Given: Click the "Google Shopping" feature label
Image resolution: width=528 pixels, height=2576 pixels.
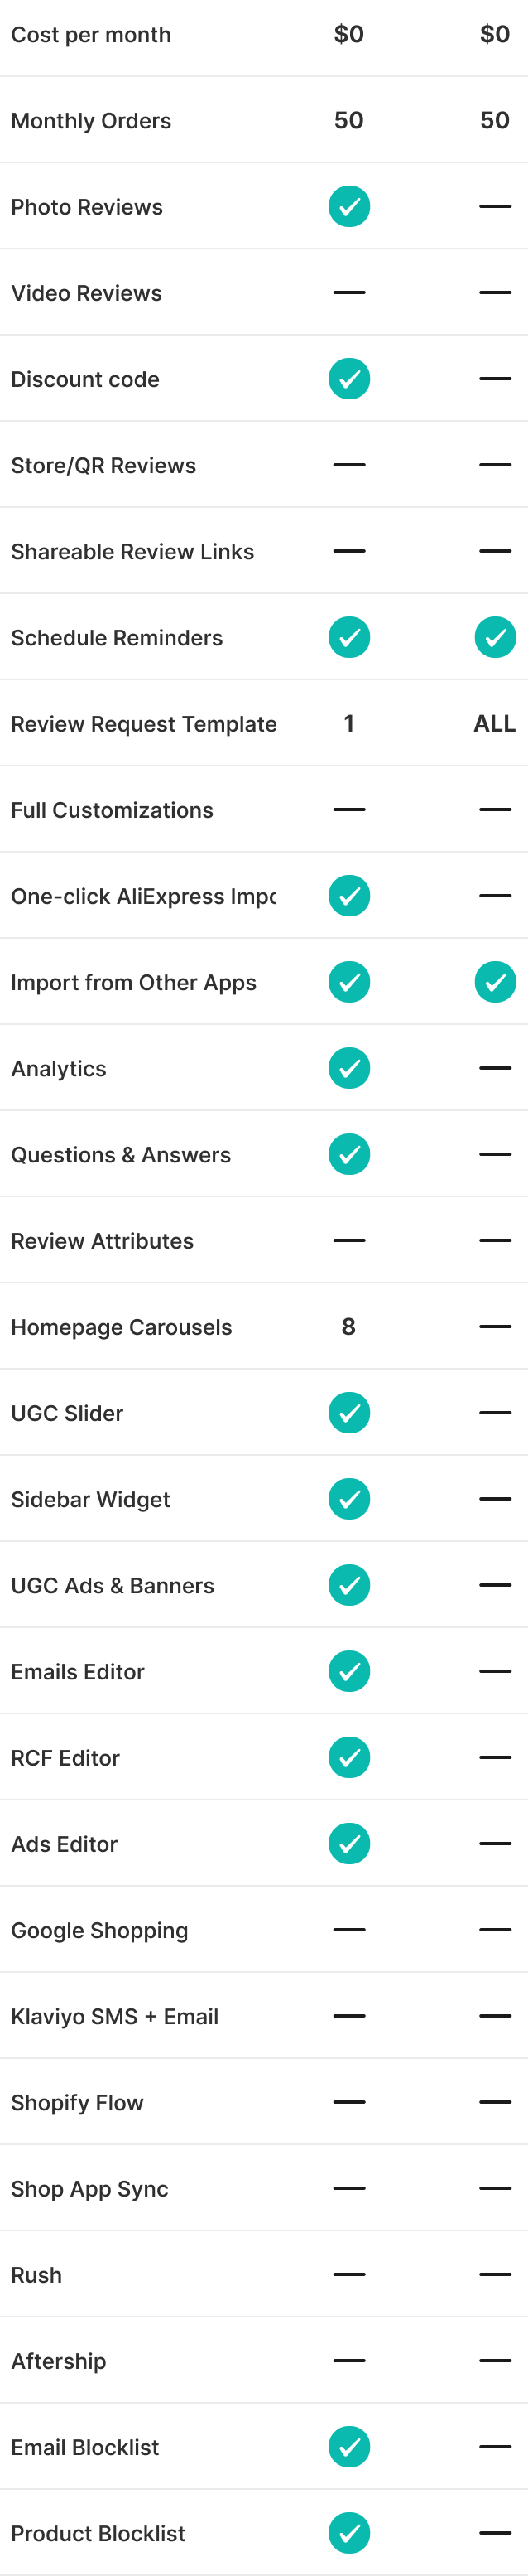Looking at the screenshot, I should tap(100, 1930).
